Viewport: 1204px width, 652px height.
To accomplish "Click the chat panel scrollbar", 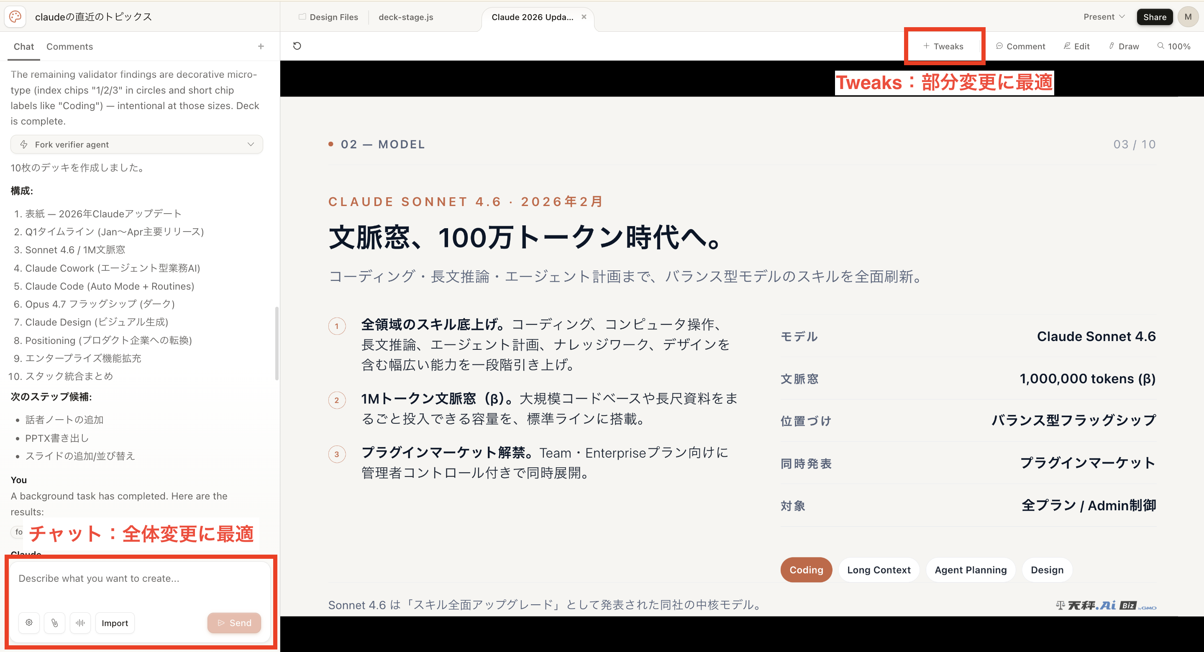I will point(277,343).
